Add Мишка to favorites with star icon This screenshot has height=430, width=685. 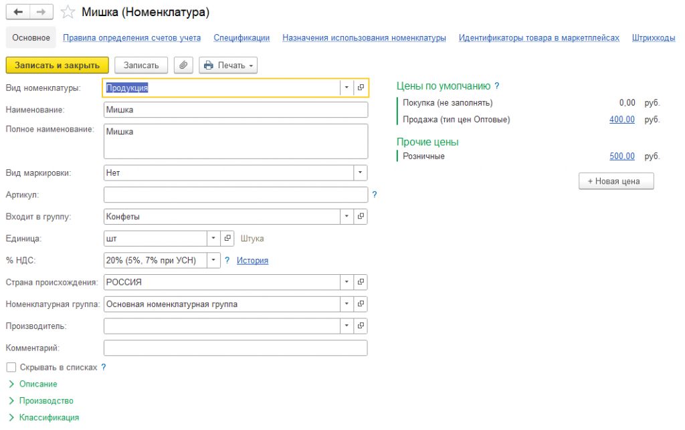coord(68,12)
